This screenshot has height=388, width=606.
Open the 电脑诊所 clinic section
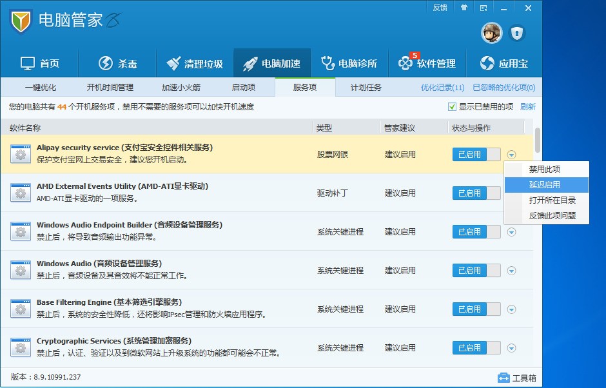(349, 63)
